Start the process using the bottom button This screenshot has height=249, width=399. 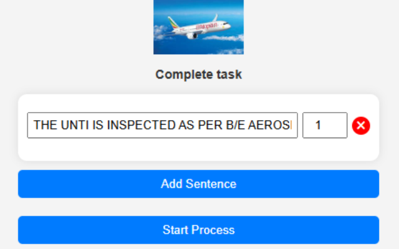pyautogui.click(x=198, y=230)
